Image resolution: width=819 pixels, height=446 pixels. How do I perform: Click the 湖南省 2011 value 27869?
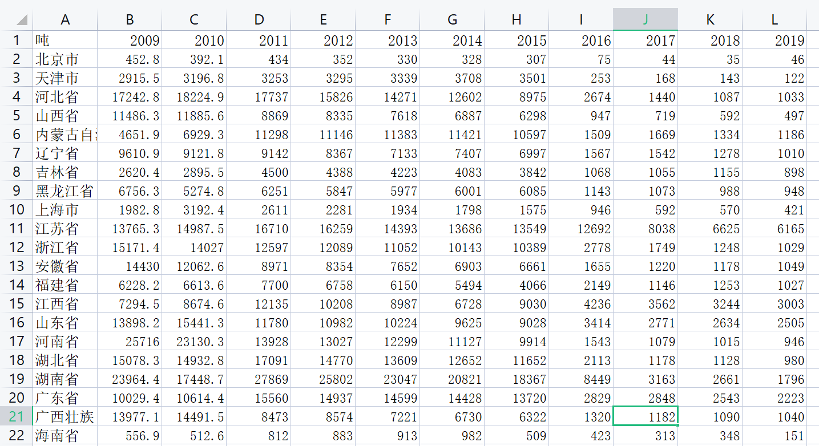[x=259, y=379]
